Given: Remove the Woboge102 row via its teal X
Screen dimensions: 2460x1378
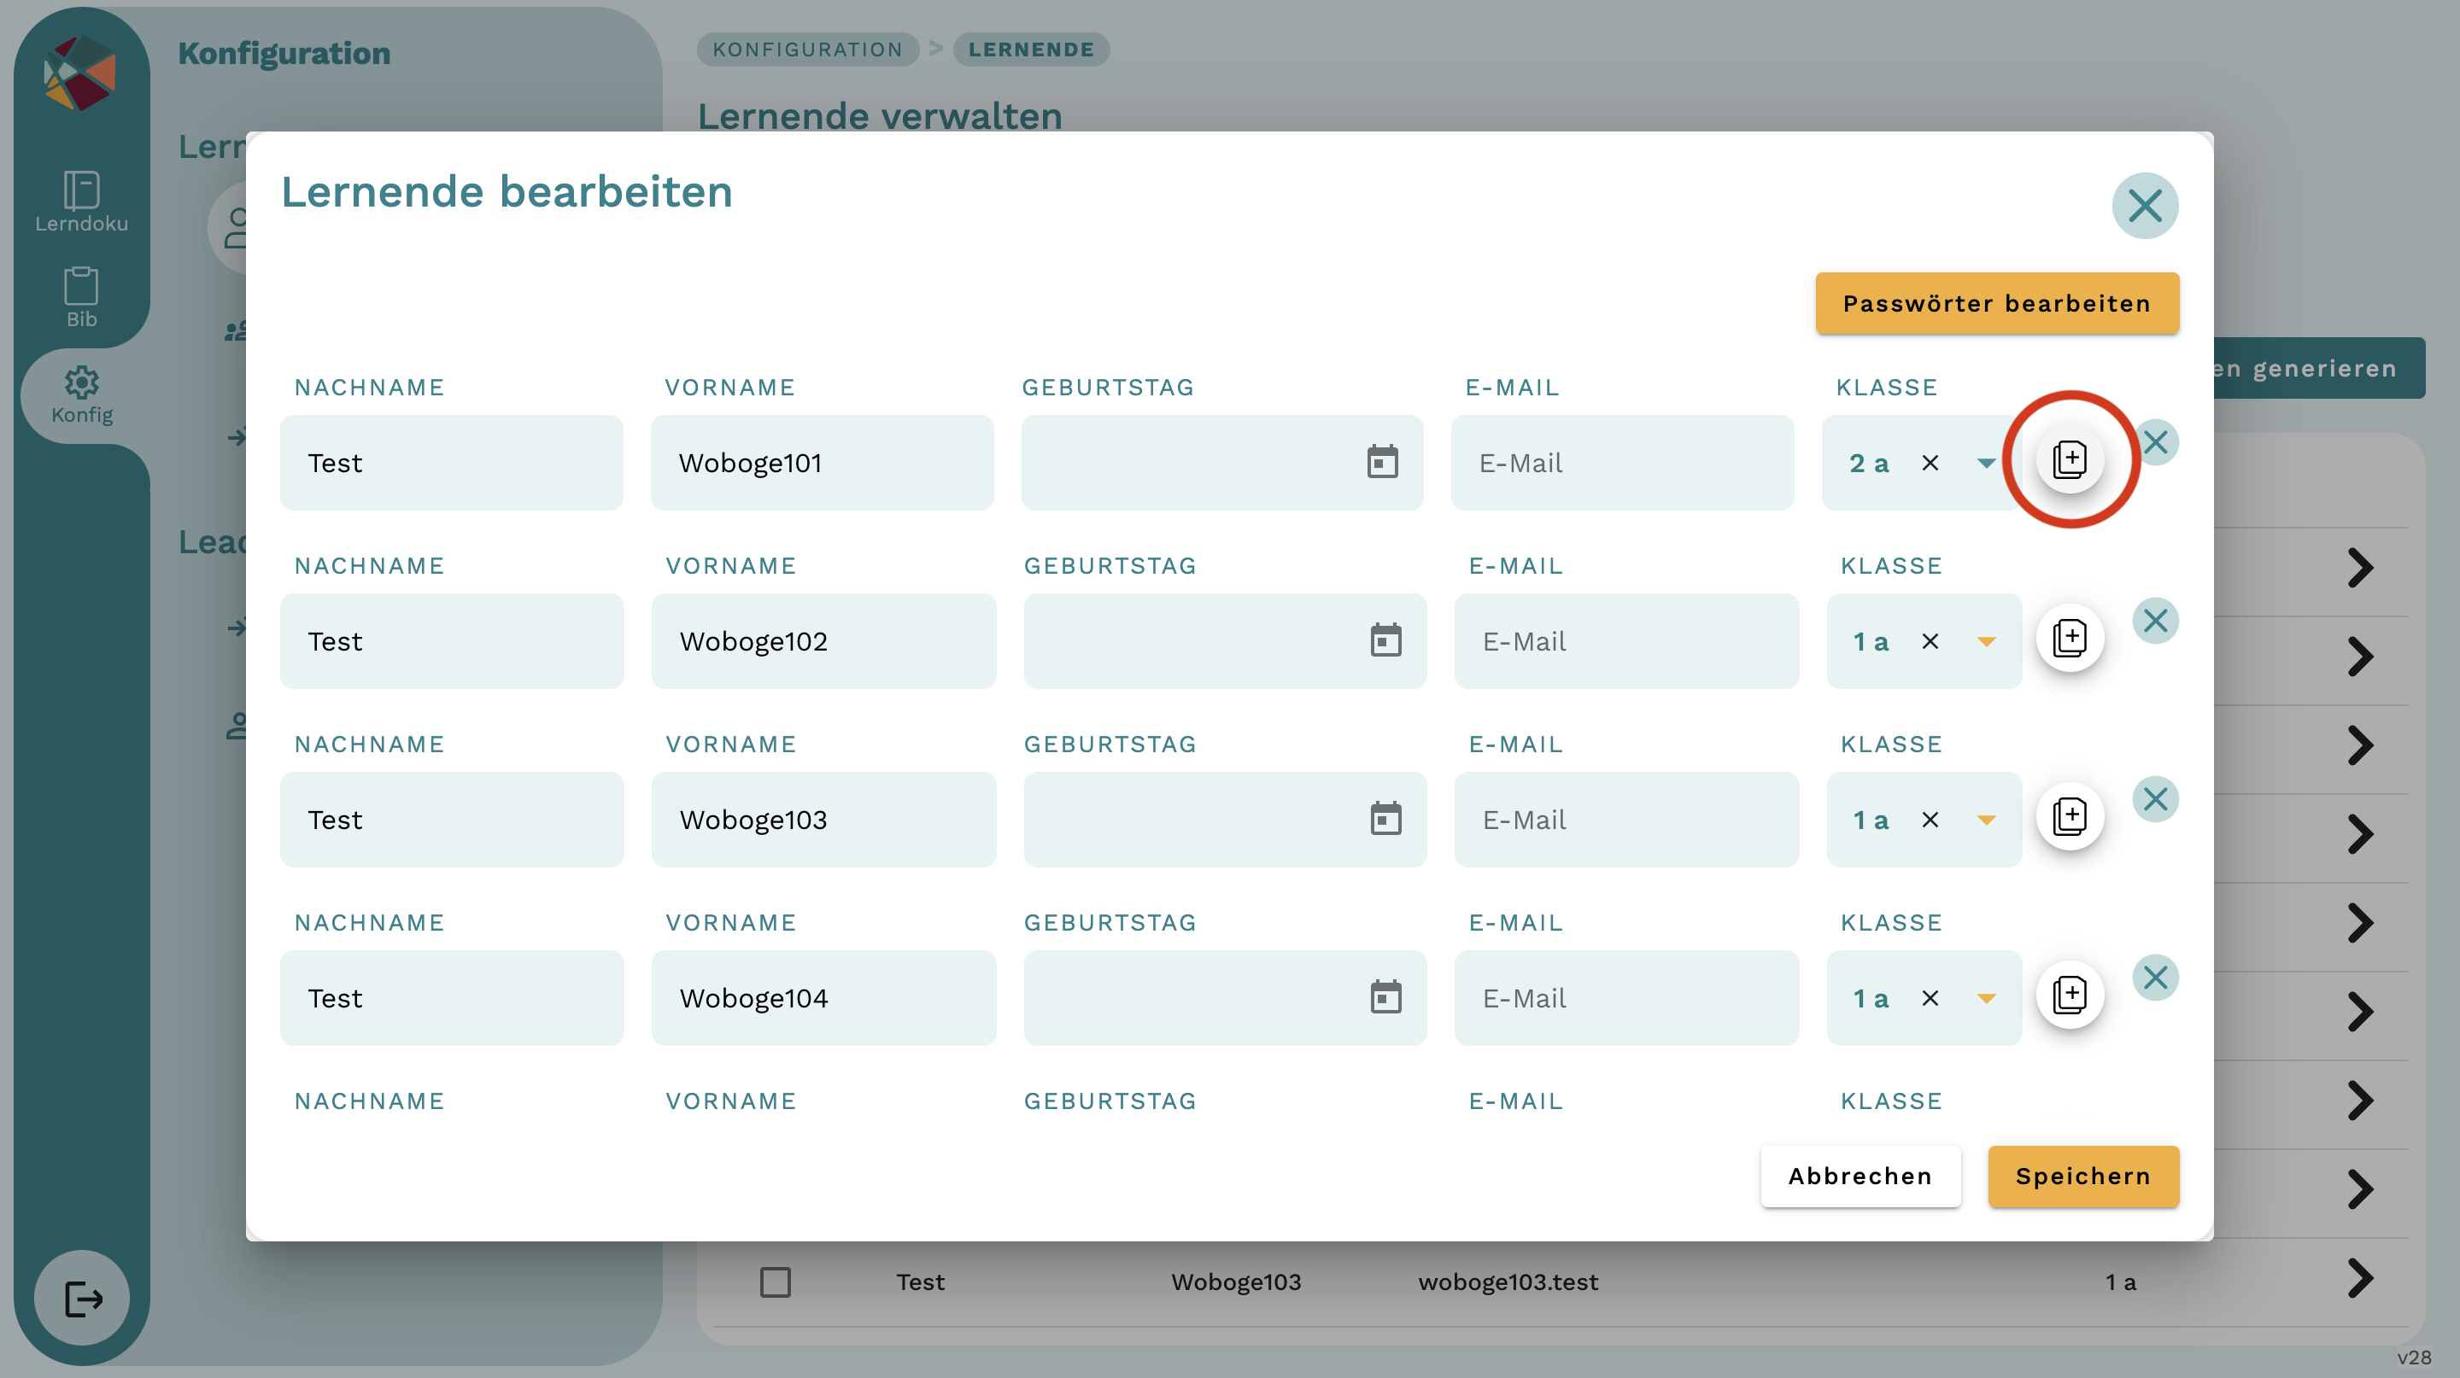Looking at the screenshot, I should click(x=2156, y=621).
